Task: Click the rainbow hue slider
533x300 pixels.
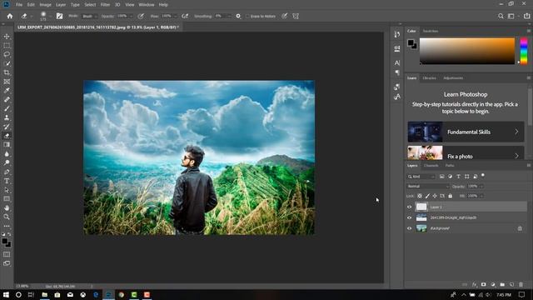Action: pyautogui.click(x=524, y=51)
